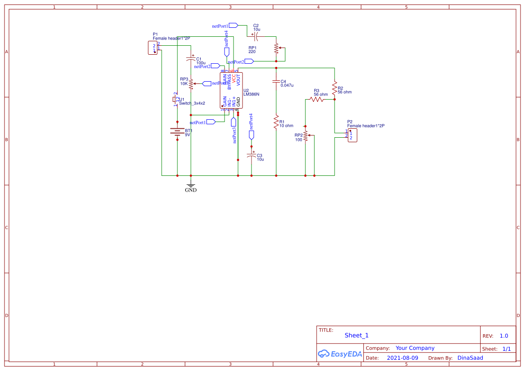Click resistor R2 56 ohm symbol
Screen dimensions: 525x371
coord(335,88)
